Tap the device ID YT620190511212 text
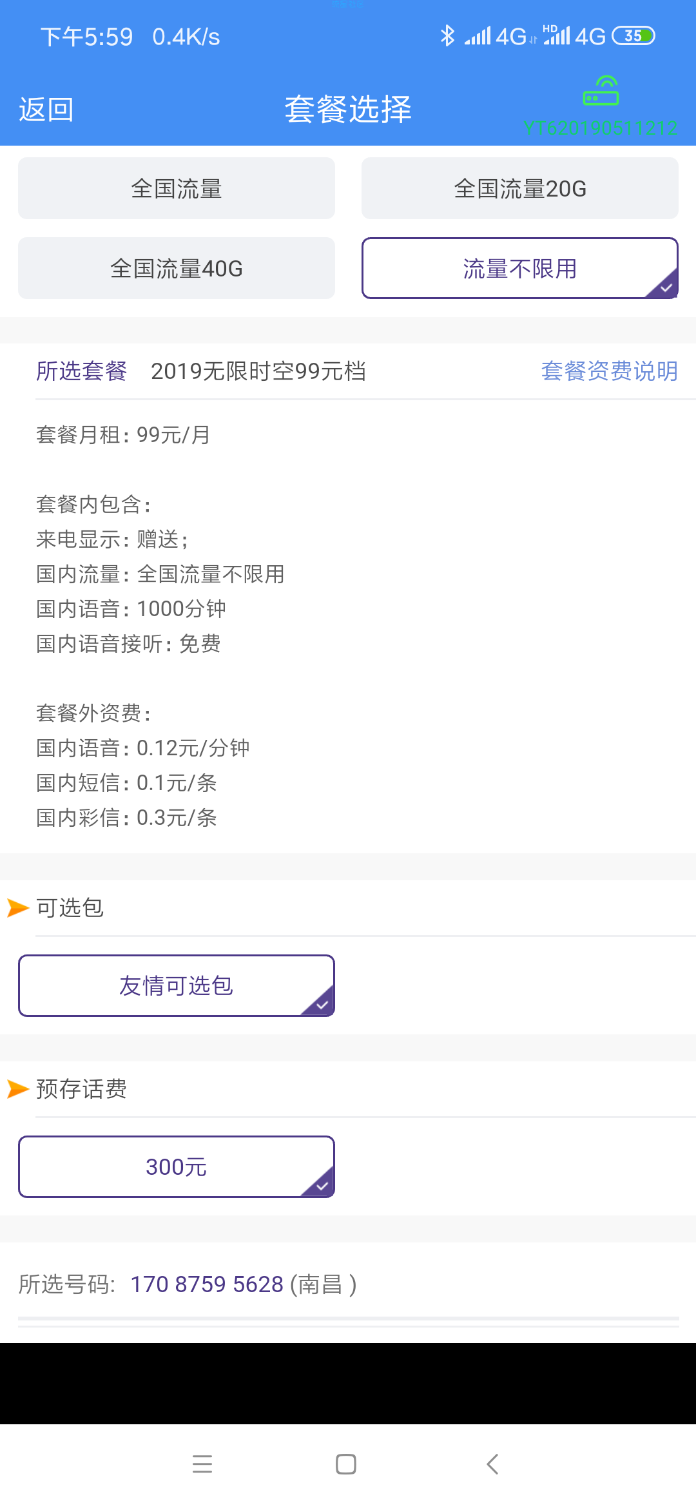Image resolution: width=696 pixels, height=1508 pixels. coord(601,128)
